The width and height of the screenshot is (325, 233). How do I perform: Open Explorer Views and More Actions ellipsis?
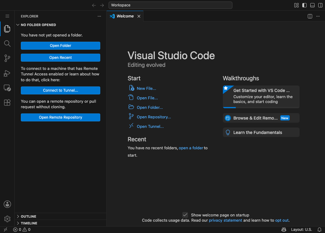[99, 16]
